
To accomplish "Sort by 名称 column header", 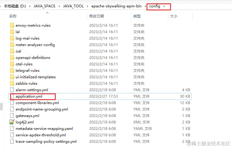I will 13,16.
